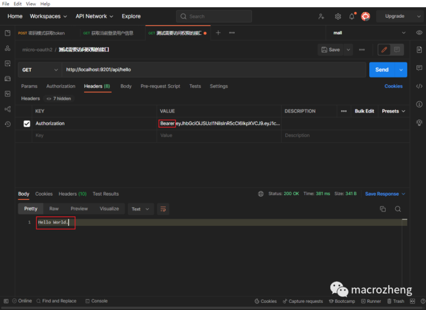This screenshot has width=426, height=310.
Task: Switch to the Tests tab
Action: coord(195,87)
